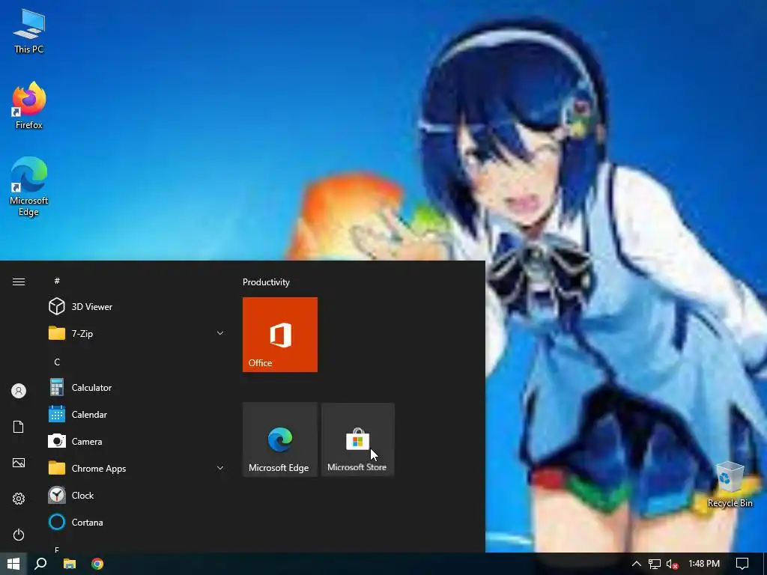The image size is (767, 575).
Task: Click the Show desktop strip on the taskbar
Action: pos(765,564)
